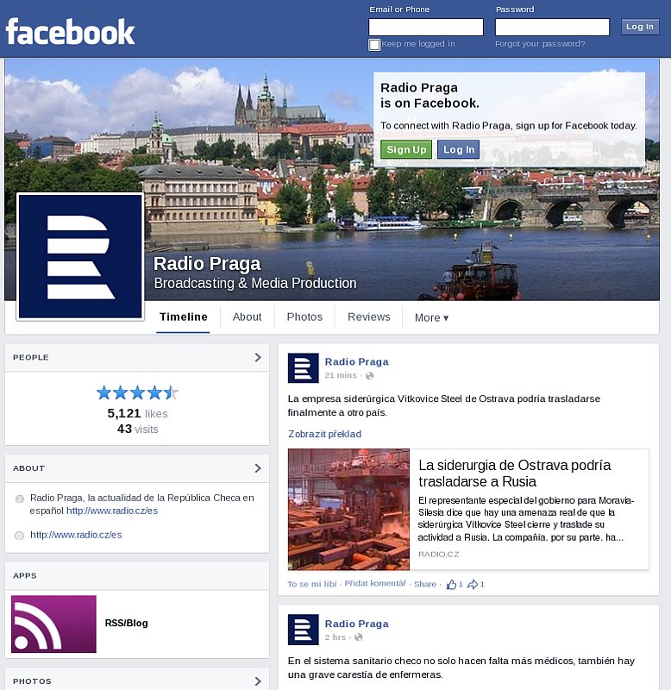Screen dimensions: 671x690
Task: Click the like thumbs-up icon on first post
Action: [x=451, y=585]
